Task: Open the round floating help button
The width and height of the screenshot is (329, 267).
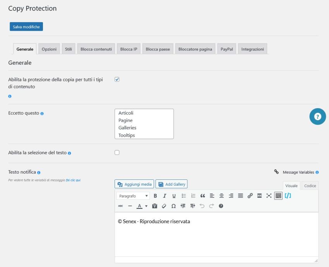Action: pos(318,116)
